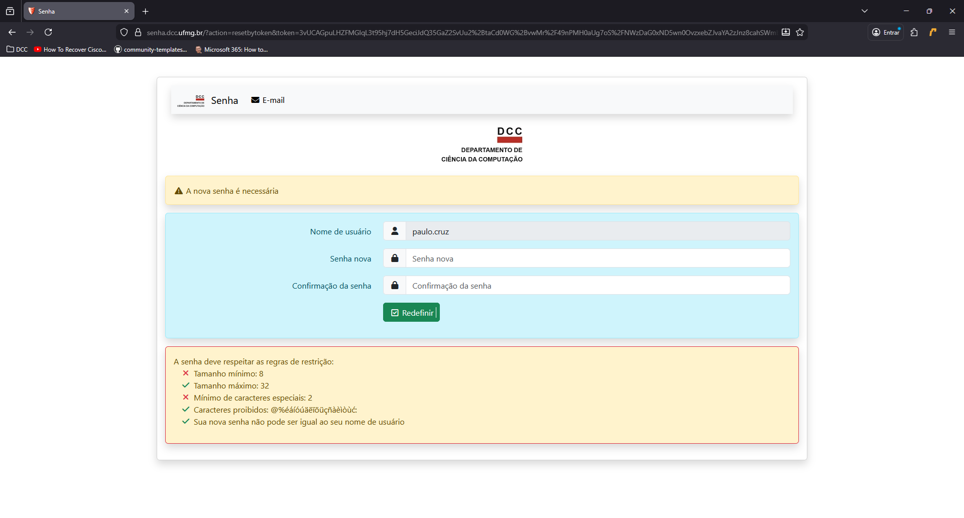Open the recent browsing history icon

(x=10, y=11)
